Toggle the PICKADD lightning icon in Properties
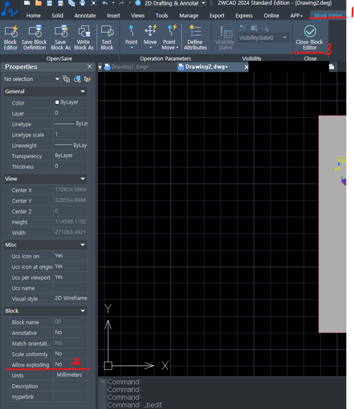Viewport: 354px width, 409px height. [x=88, y=79]
